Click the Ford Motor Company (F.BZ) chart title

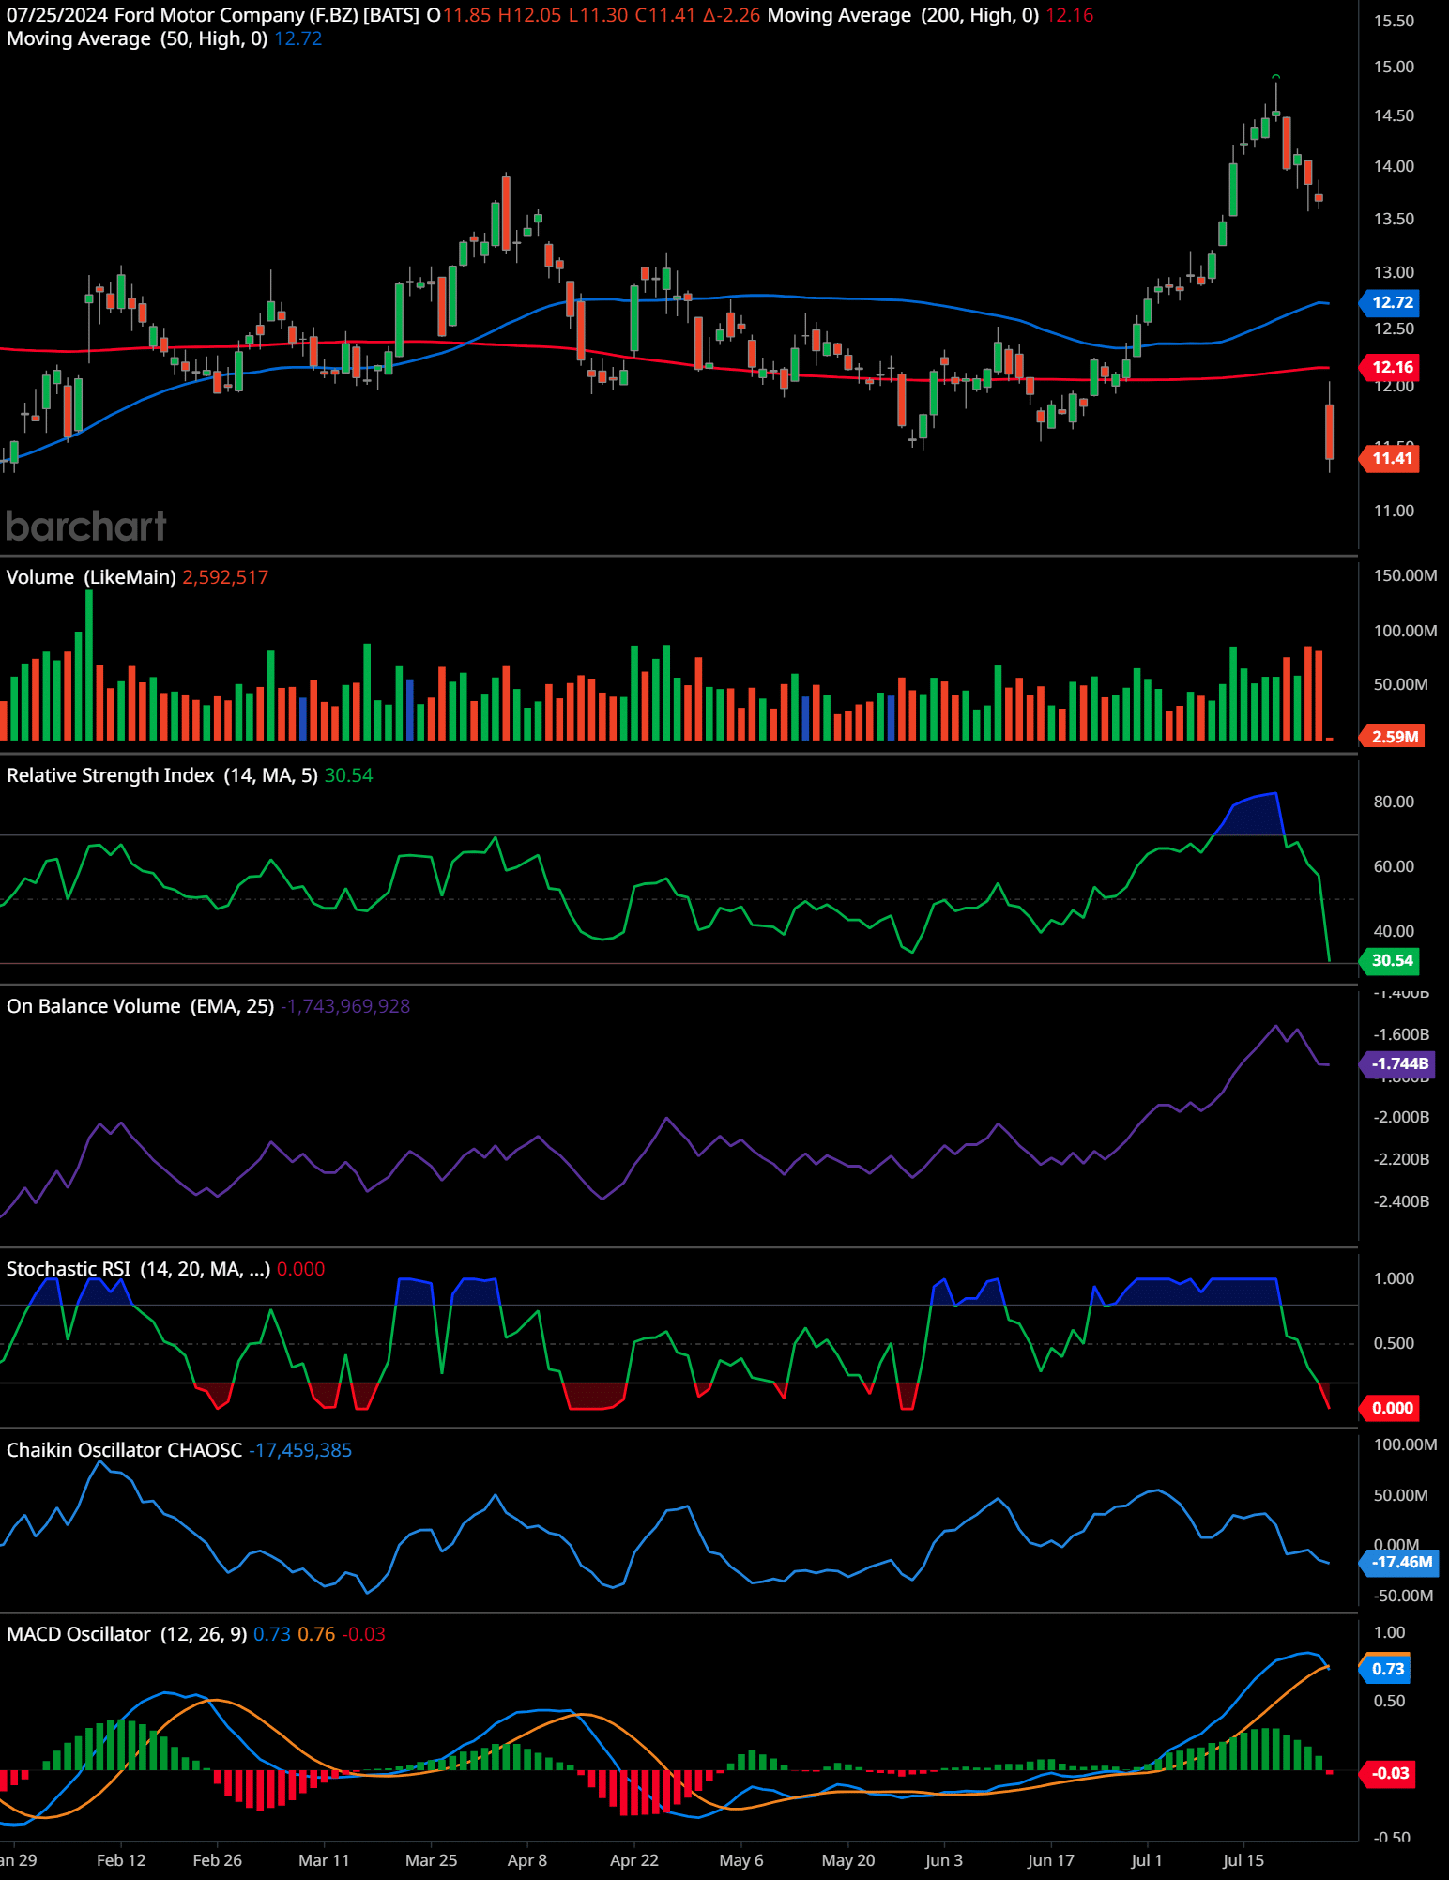click(267, 15)
